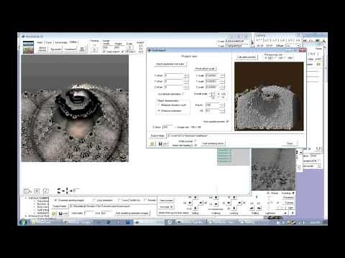345x258 pixels.
Task: Toggle Loop animation checkbox
Action: pyautogui.click(x=94, y=200)
